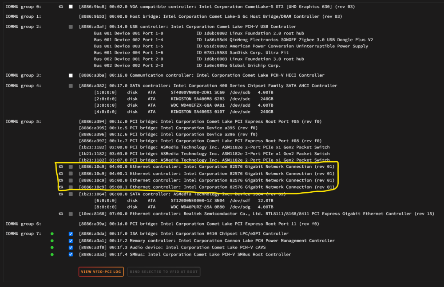Image resolution: width=444 pixels, height=287 pixels.
Task: Tick checkbox for VGA compatible controller 00:02.0
Action: [x=71, y=7]
